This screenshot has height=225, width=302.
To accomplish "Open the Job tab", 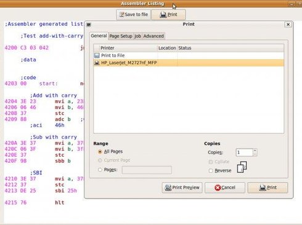I will (x=137, y=36).
